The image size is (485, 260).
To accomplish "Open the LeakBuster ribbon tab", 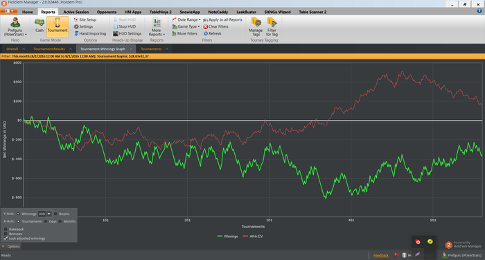I will click(246, 12).
